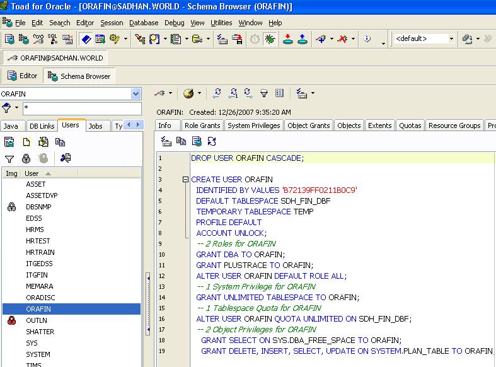Click the first refresh arrows icon in right toolbar
Viewport: 496px width, 367px height.
tap(217, 93)
